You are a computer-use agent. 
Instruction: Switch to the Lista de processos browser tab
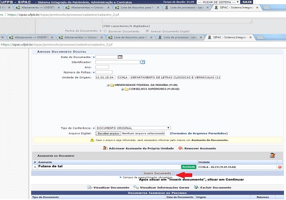click(x=179, y=37)
